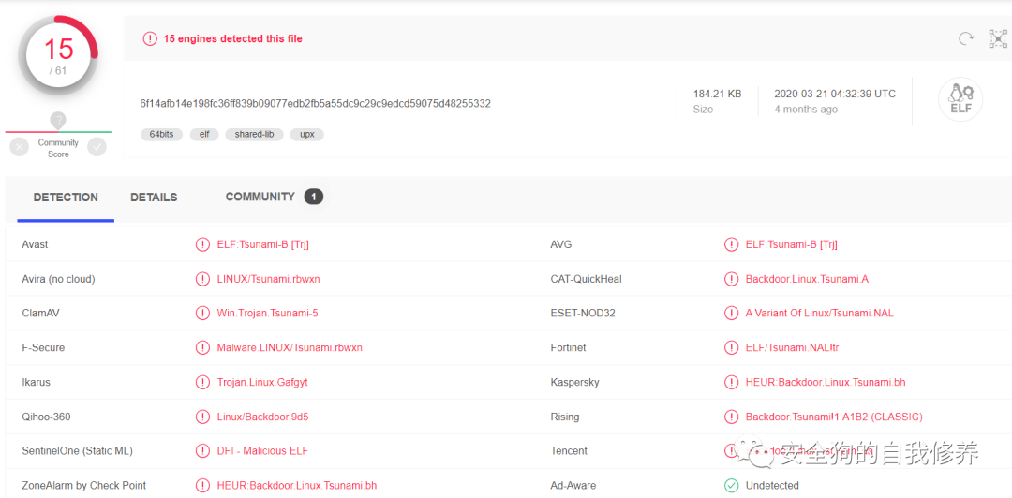Click the AVG result ELF:Tsunami-B [Trj]
1012x498 pixels.
(x=791, y=244)
